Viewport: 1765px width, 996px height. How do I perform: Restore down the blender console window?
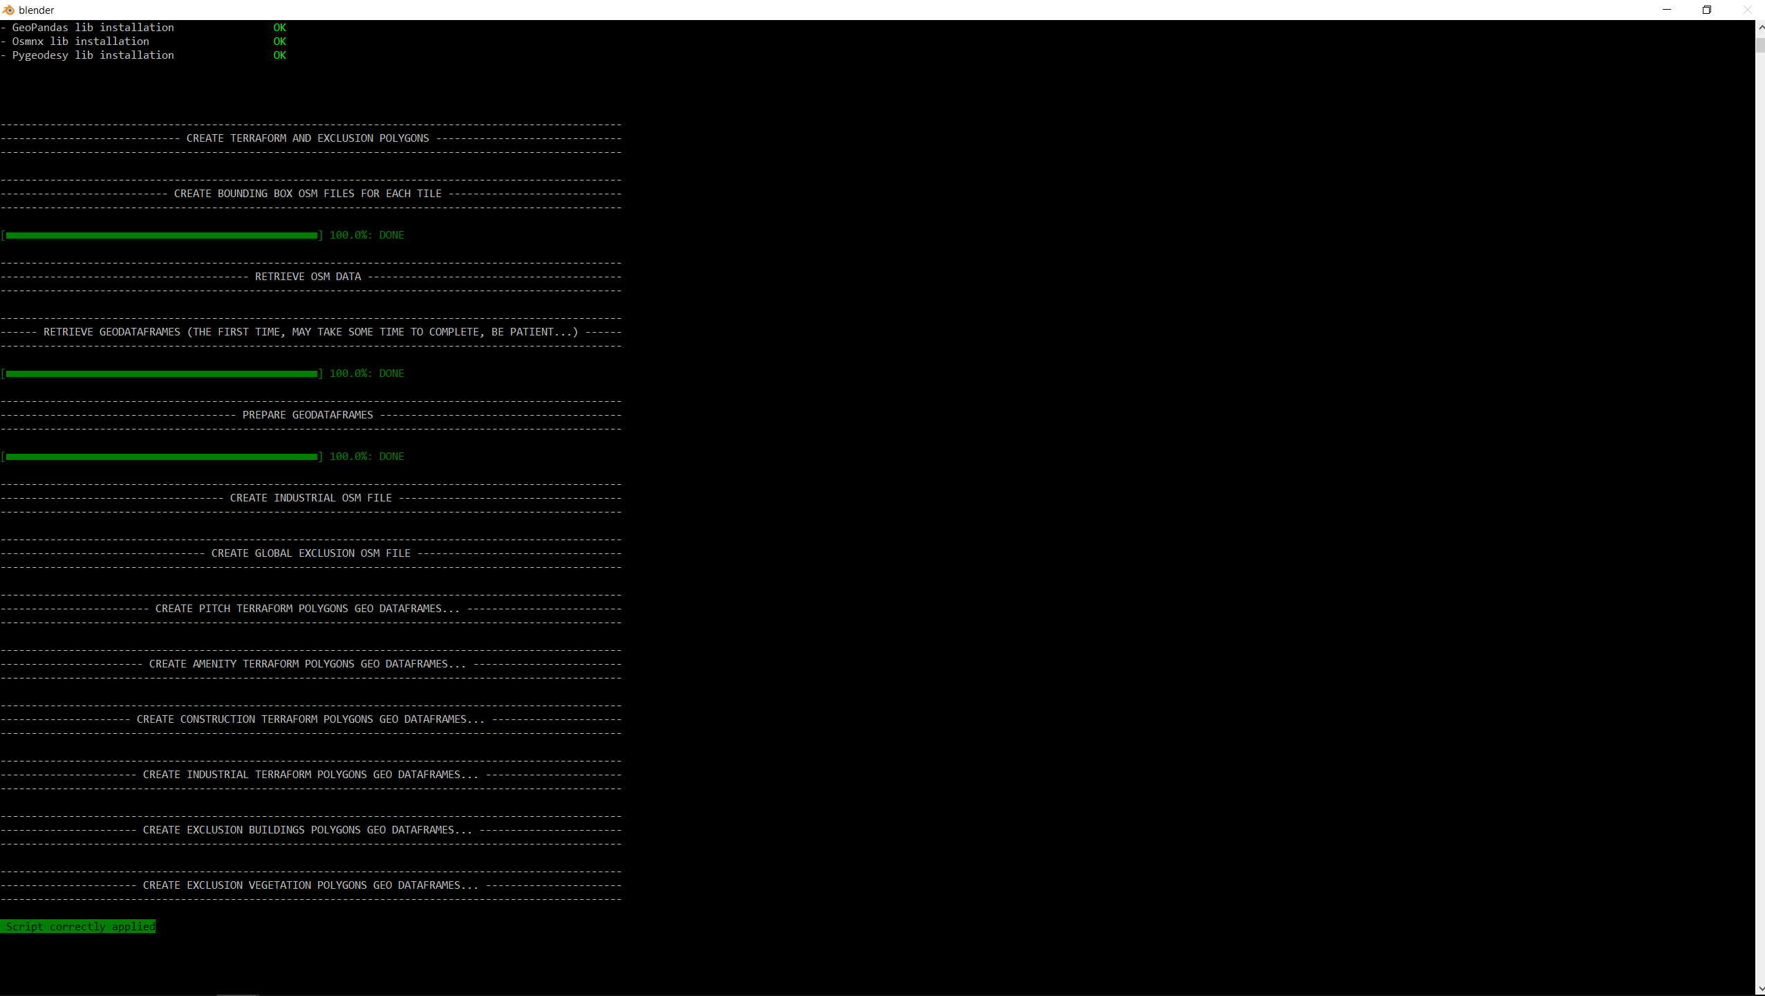pyautogui.click(x=1706, y=10)
